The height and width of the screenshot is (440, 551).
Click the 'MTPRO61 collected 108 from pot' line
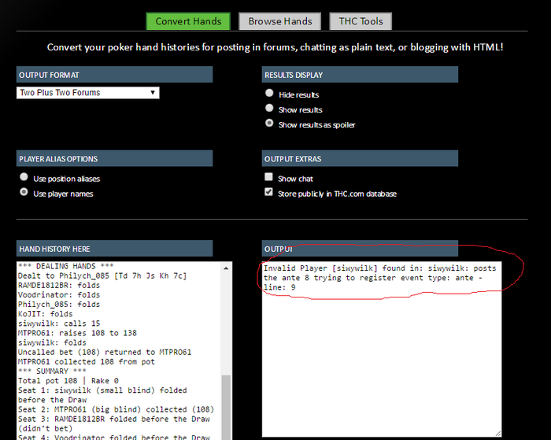point(87,361)
